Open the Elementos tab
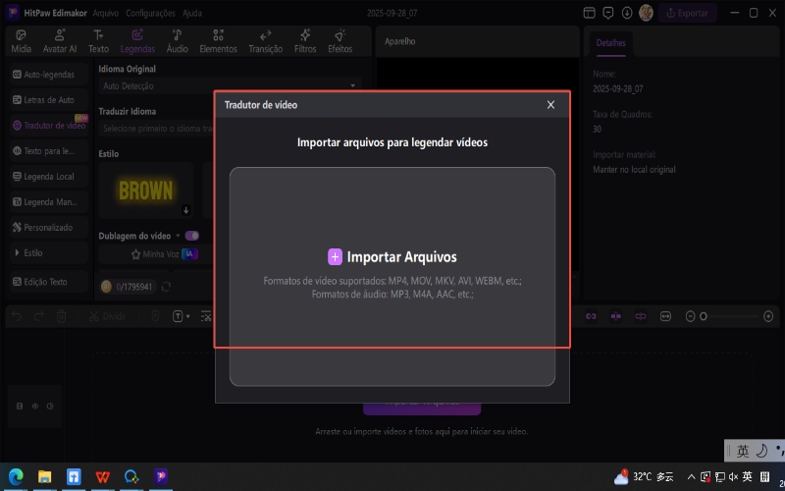 pyautogui.click(x=218, y=41)
